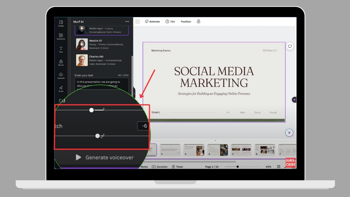Screen dimensions: 350x197
Task: Open the Brand kit panel
Action: click(x=61, y=62)
